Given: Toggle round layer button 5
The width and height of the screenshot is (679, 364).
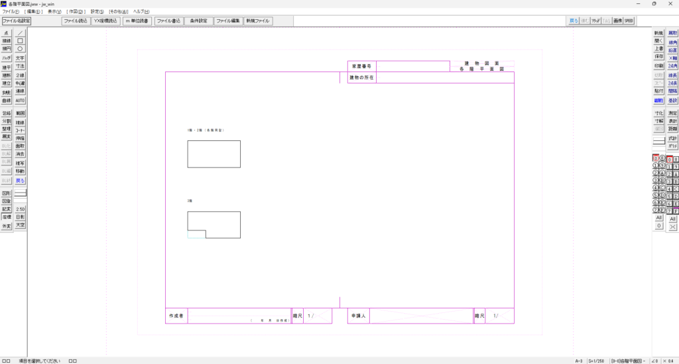Looking at the screenshot, I should pyautogui.click(x=656, y=195).
